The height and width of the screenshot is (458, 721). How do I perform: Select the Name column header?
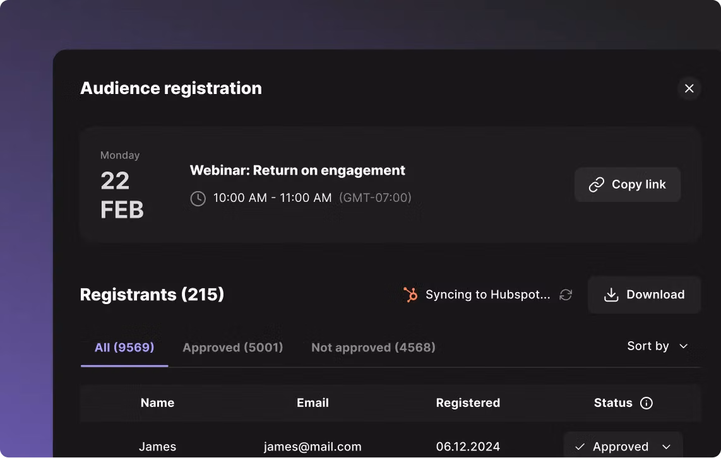[157, 402]
